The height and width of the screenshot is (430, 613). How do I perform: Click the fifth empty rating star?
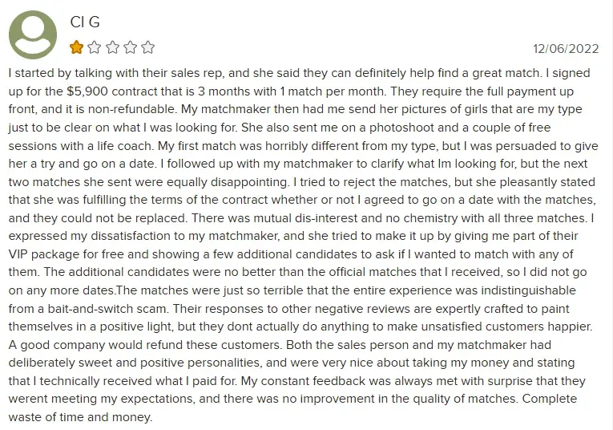coord(147,47)
